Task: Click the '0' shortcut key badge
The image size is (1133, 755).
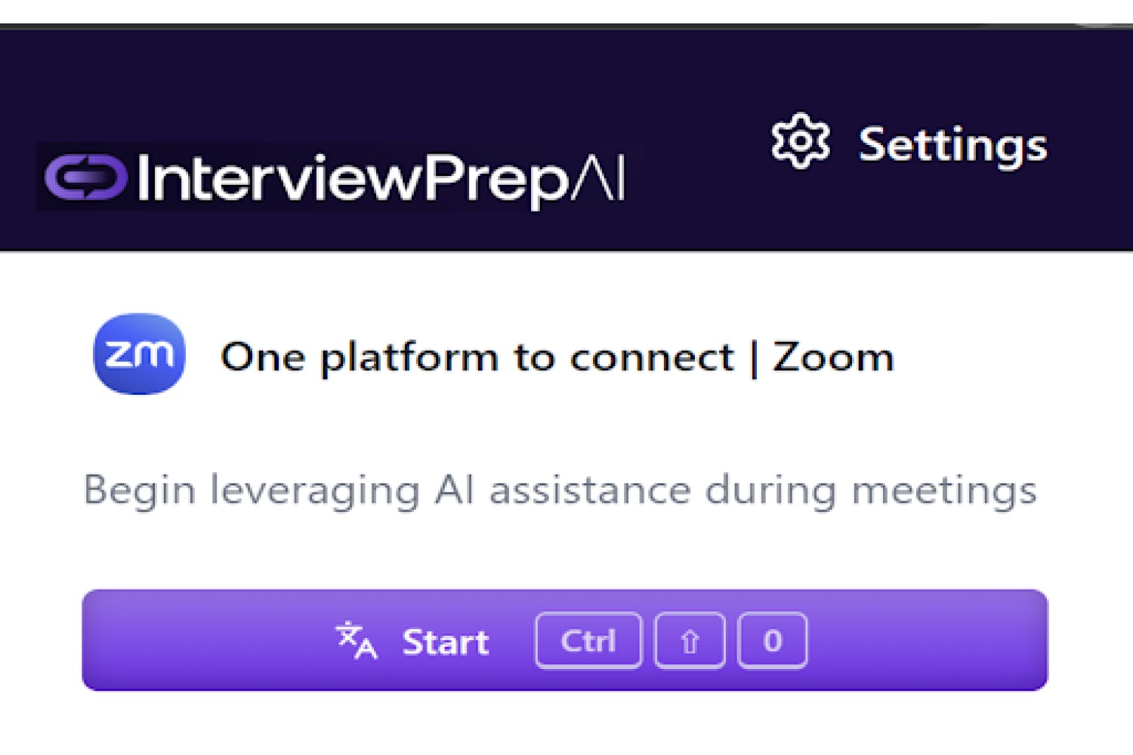Action: click(772, 641)
